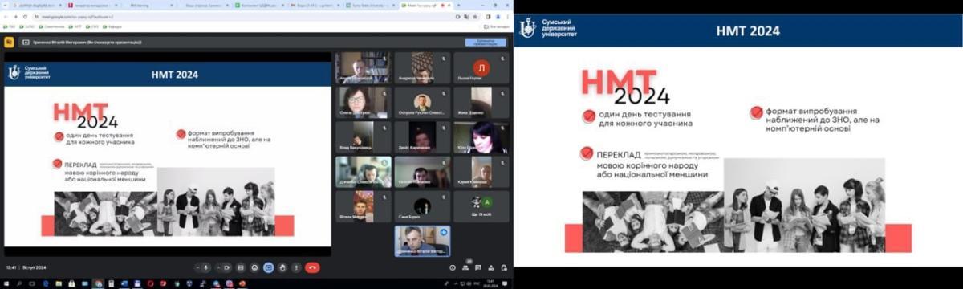This screenshot has width=963, height=289.
Task: Click the presenter's self-view tile
Action: (x=421, y=241)
